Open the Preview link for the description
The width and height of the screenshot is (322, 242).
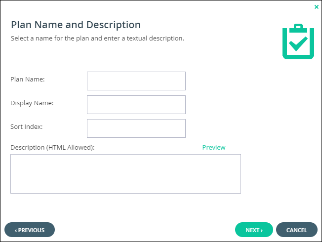(x=214, y=148)
